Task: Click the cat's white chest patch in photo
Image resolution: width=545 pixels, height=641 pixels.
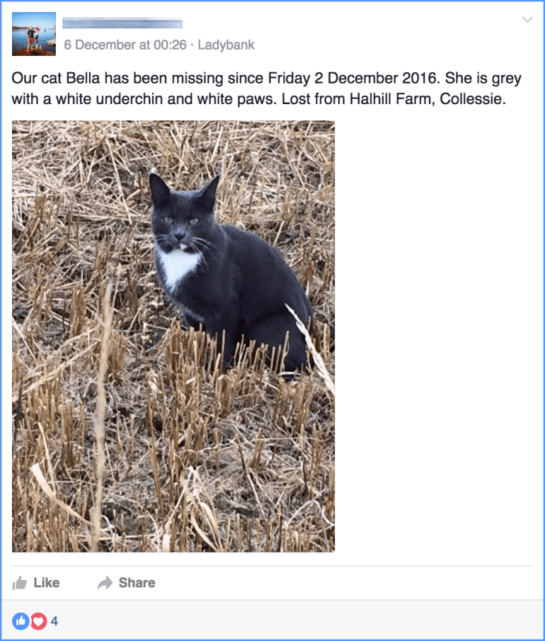Action: 178,266
